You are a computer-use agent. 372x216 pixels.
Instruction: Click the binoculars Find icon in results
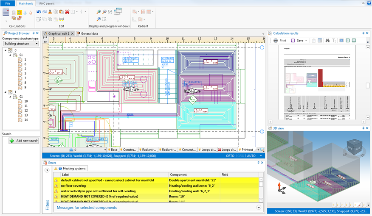tap(327, 41)
